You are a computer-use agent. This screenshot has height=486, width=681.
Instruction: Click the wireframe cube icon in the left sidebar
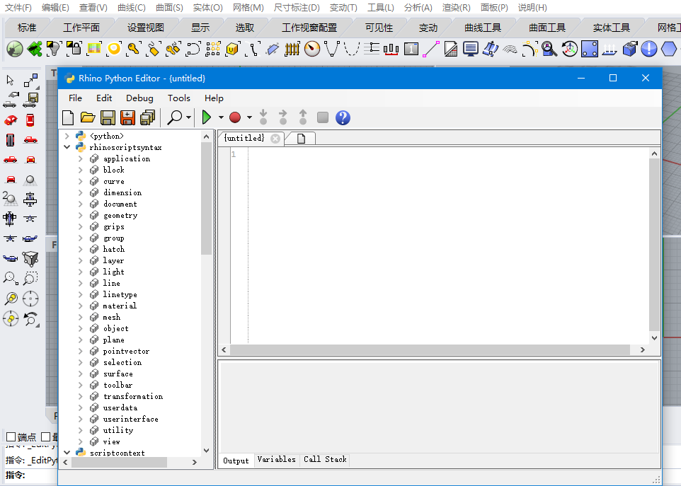pyautogui.click(x=30, y=259)
